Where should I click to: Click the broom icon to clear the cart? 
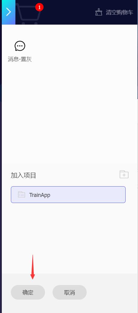click(98, 12)
